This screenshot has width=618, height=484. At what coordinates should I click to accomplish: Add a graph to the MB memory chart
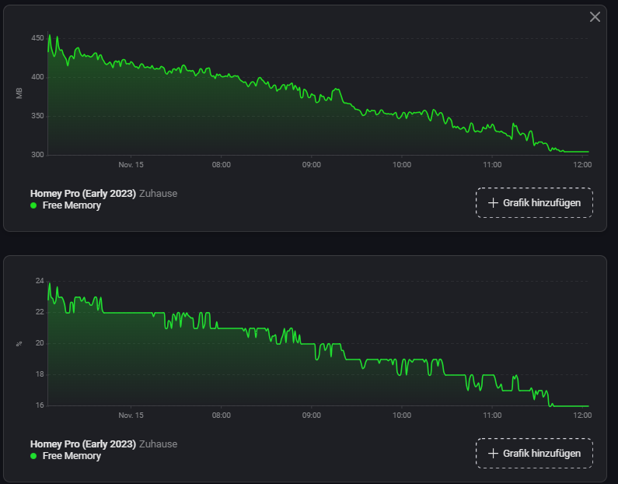535,203
